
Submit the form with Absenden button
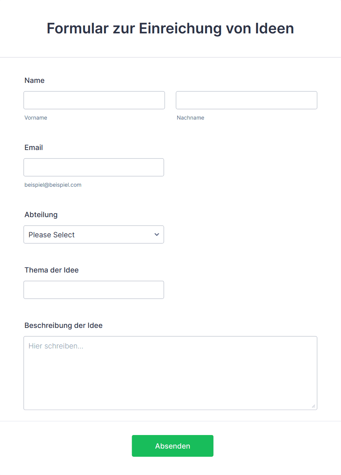coord(173,446)
